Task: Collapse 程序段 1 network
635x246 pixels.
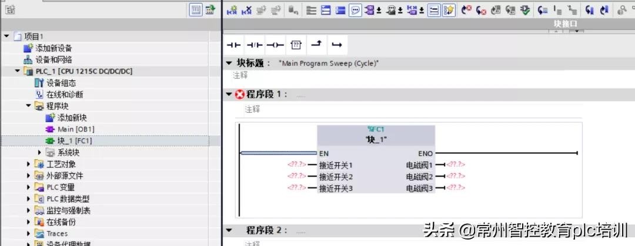Action: 229,94
